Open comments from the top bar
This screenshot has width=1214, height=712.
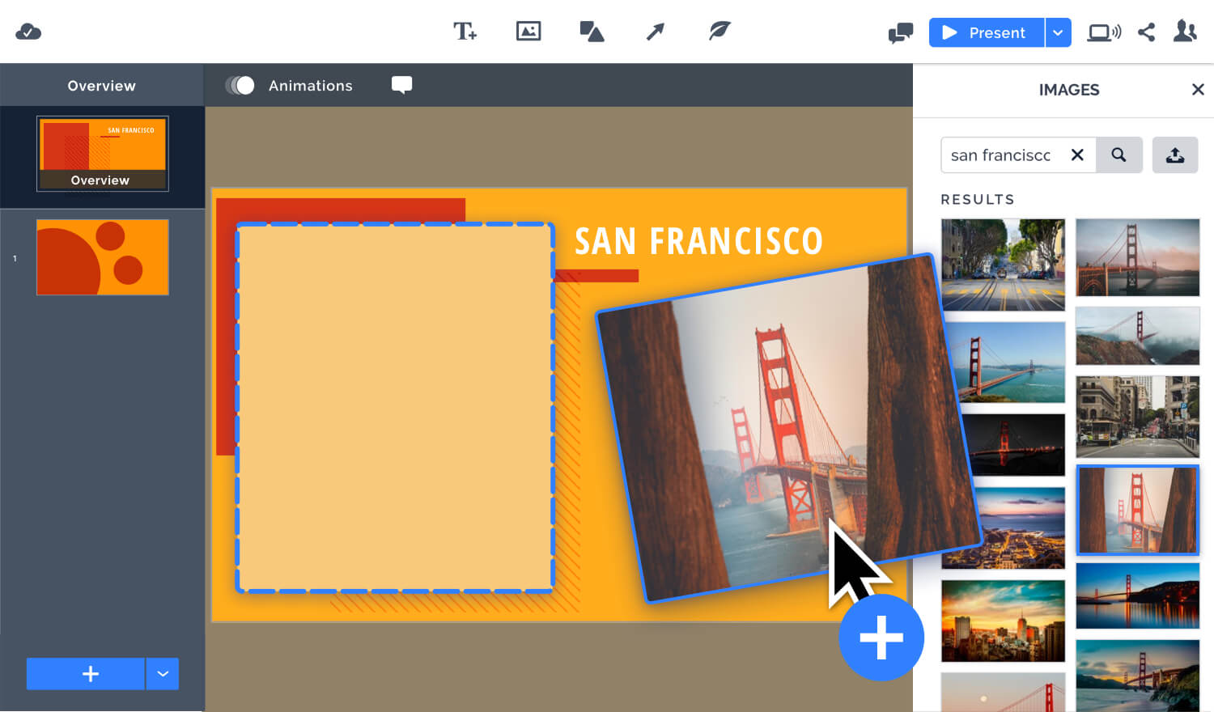point(900,34)
